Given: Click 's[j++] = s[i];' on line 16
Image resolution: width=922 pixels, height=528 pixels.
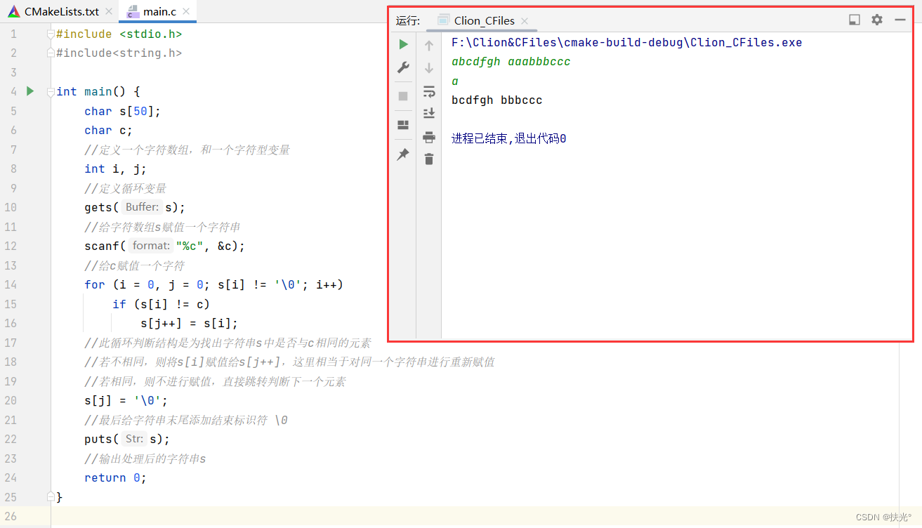Looking at the screenshot, I should 189,323.
